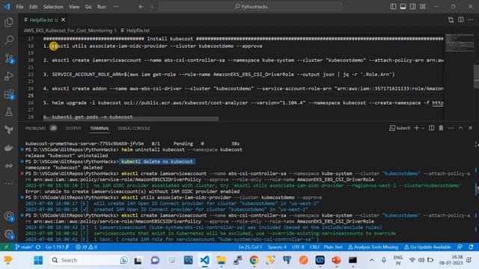The height and width of the screenshot is (269, 479).
Task: Add a new terminal with plus icon
Action: (416, 128)
